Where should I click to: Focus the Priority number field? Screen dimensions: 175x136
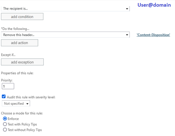(8, 86)
